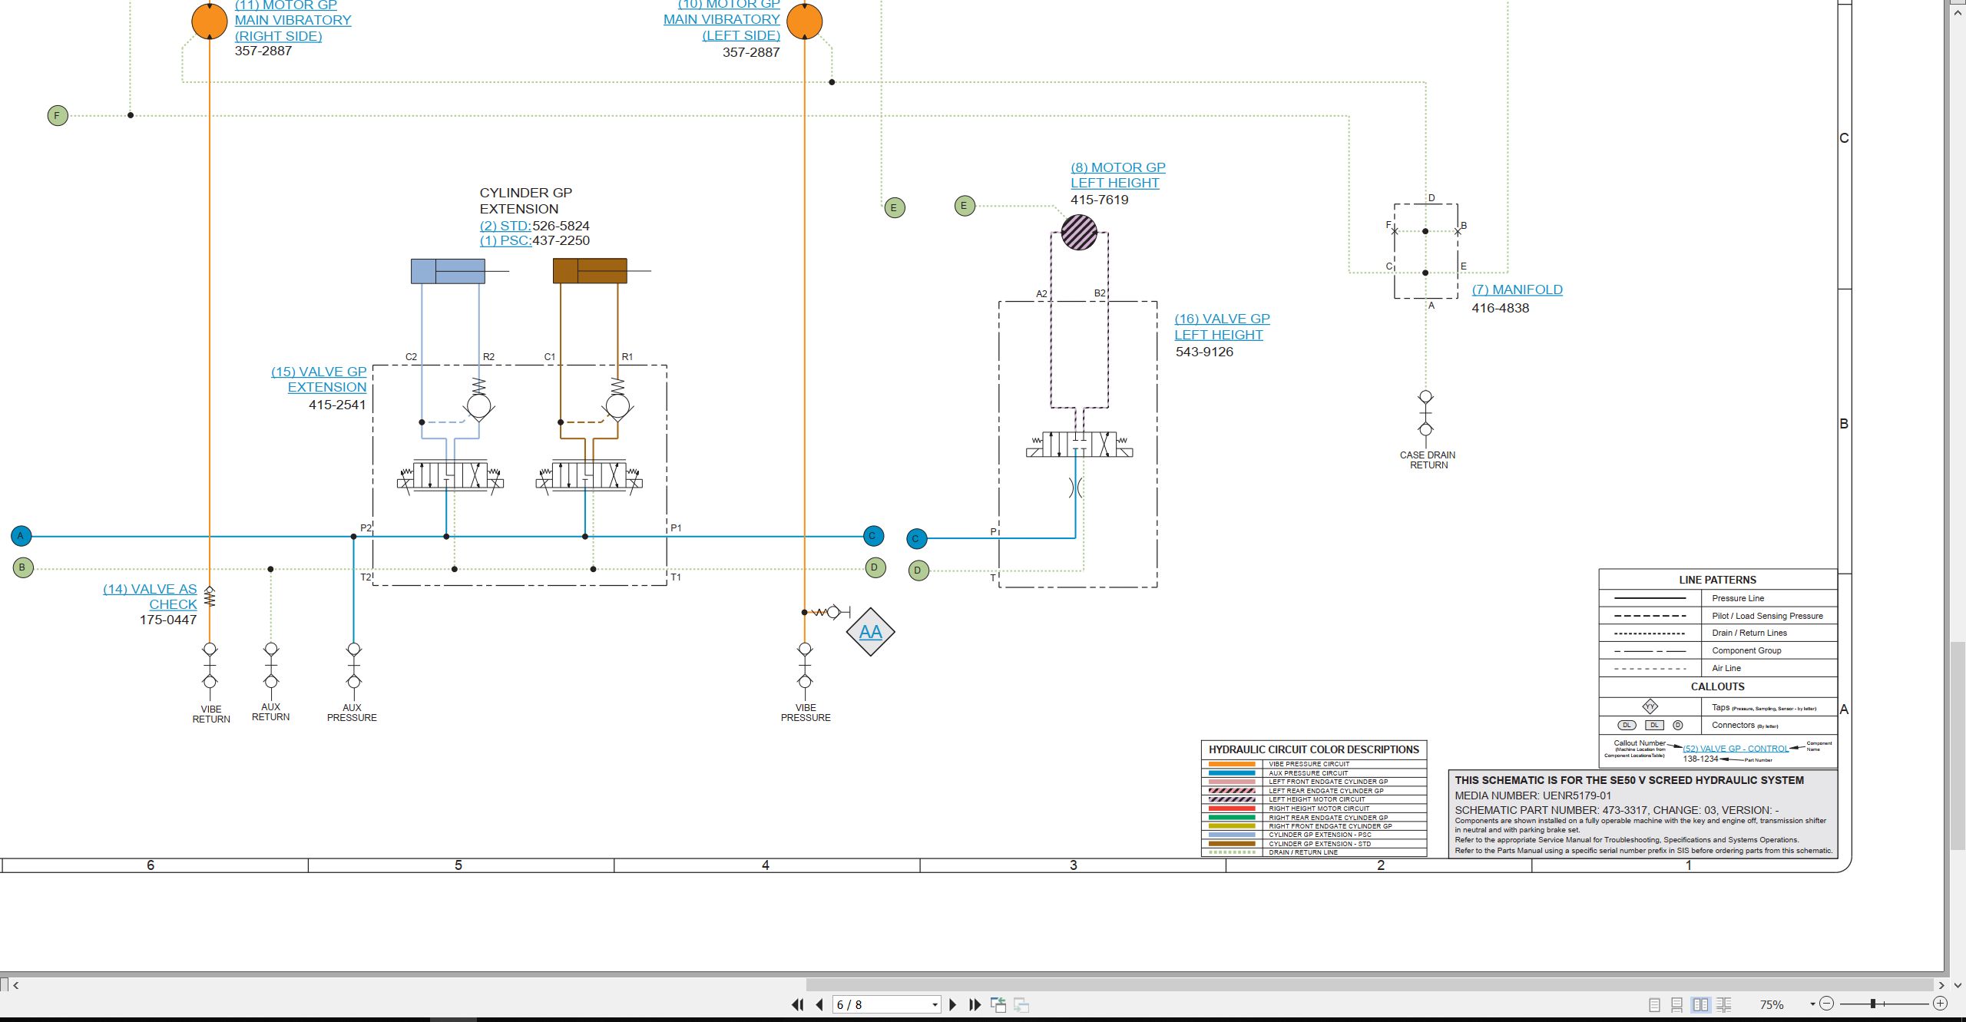Image resolution: width=1966 pixels, height=1022 pixels.
Task: Open the (8) MOTOR GP LEFT HEIGHT link
Action: 1118,175
